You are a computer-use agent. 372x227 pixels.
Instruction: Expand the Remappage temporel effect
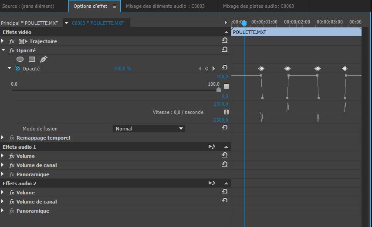(3, 138)
